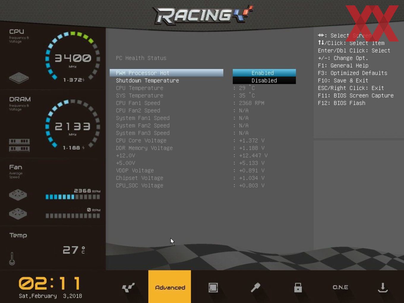Viewport: 404px width, 303px height.
Task: Click the CPU processor chip icon
Action: (19, 78)
